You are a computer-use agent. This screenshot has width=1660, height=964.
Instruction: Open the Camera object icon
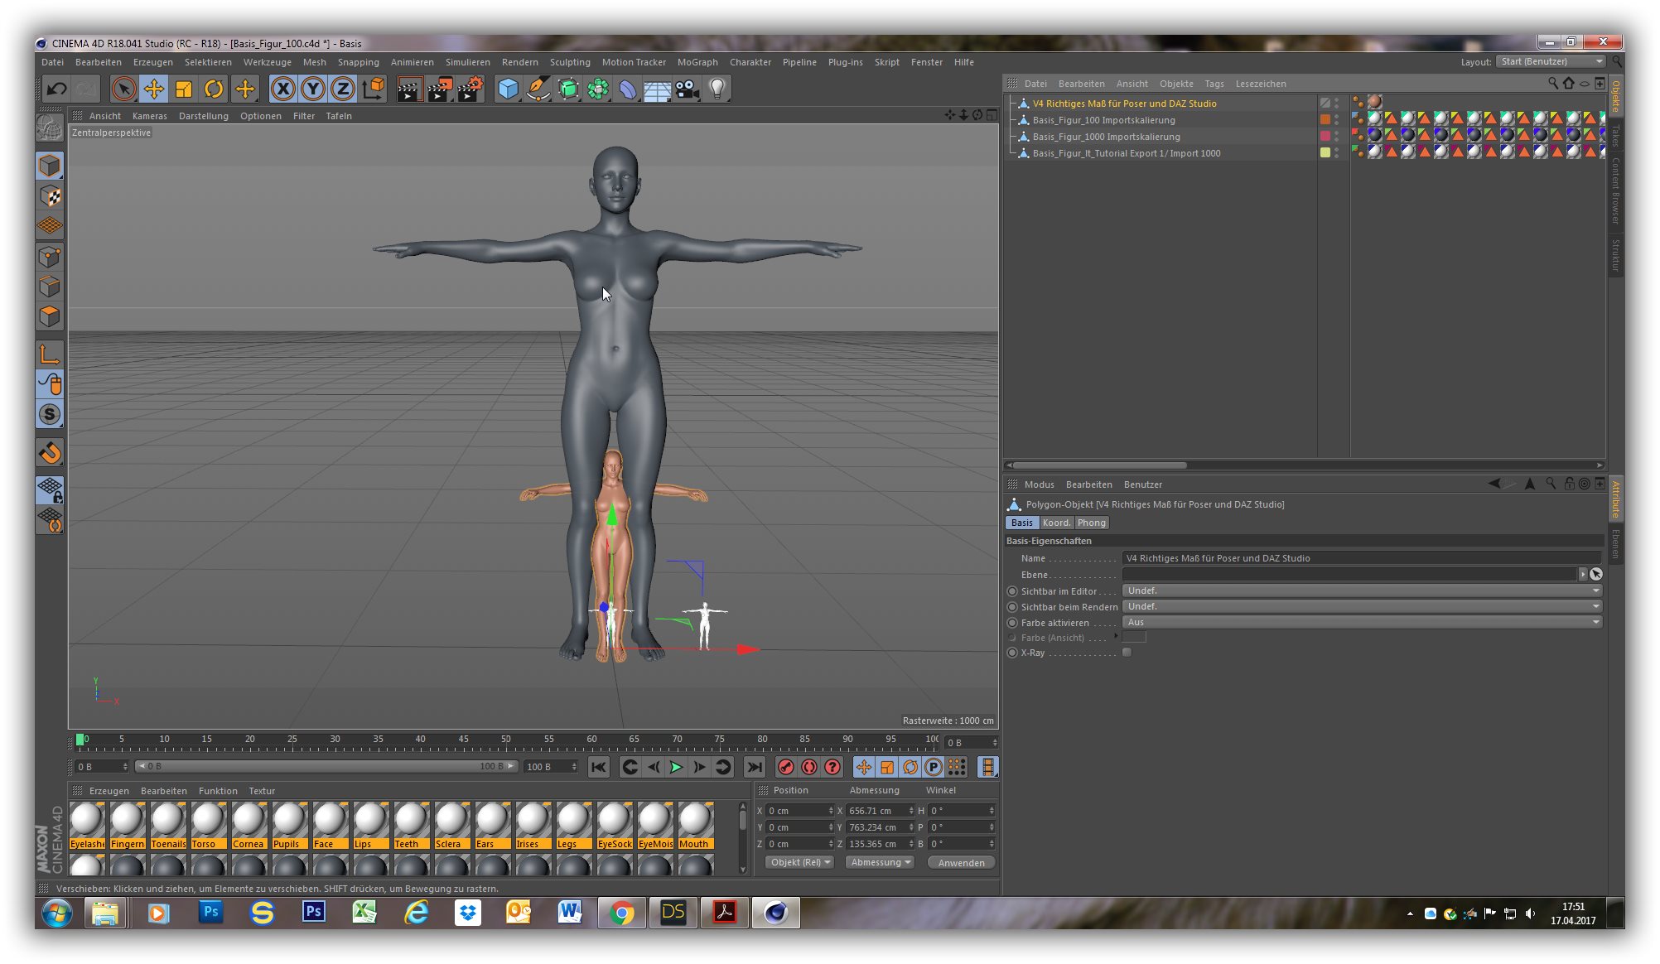687,89
